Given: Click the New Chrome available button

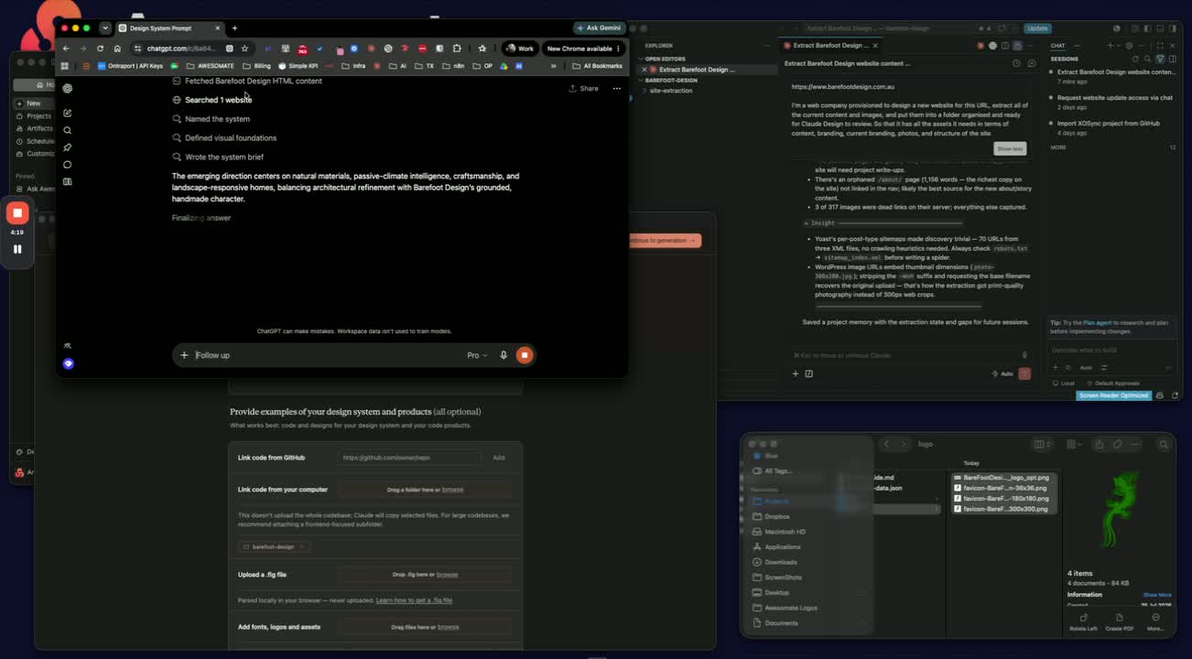Looking at the screenshot, I should [583, 49].
